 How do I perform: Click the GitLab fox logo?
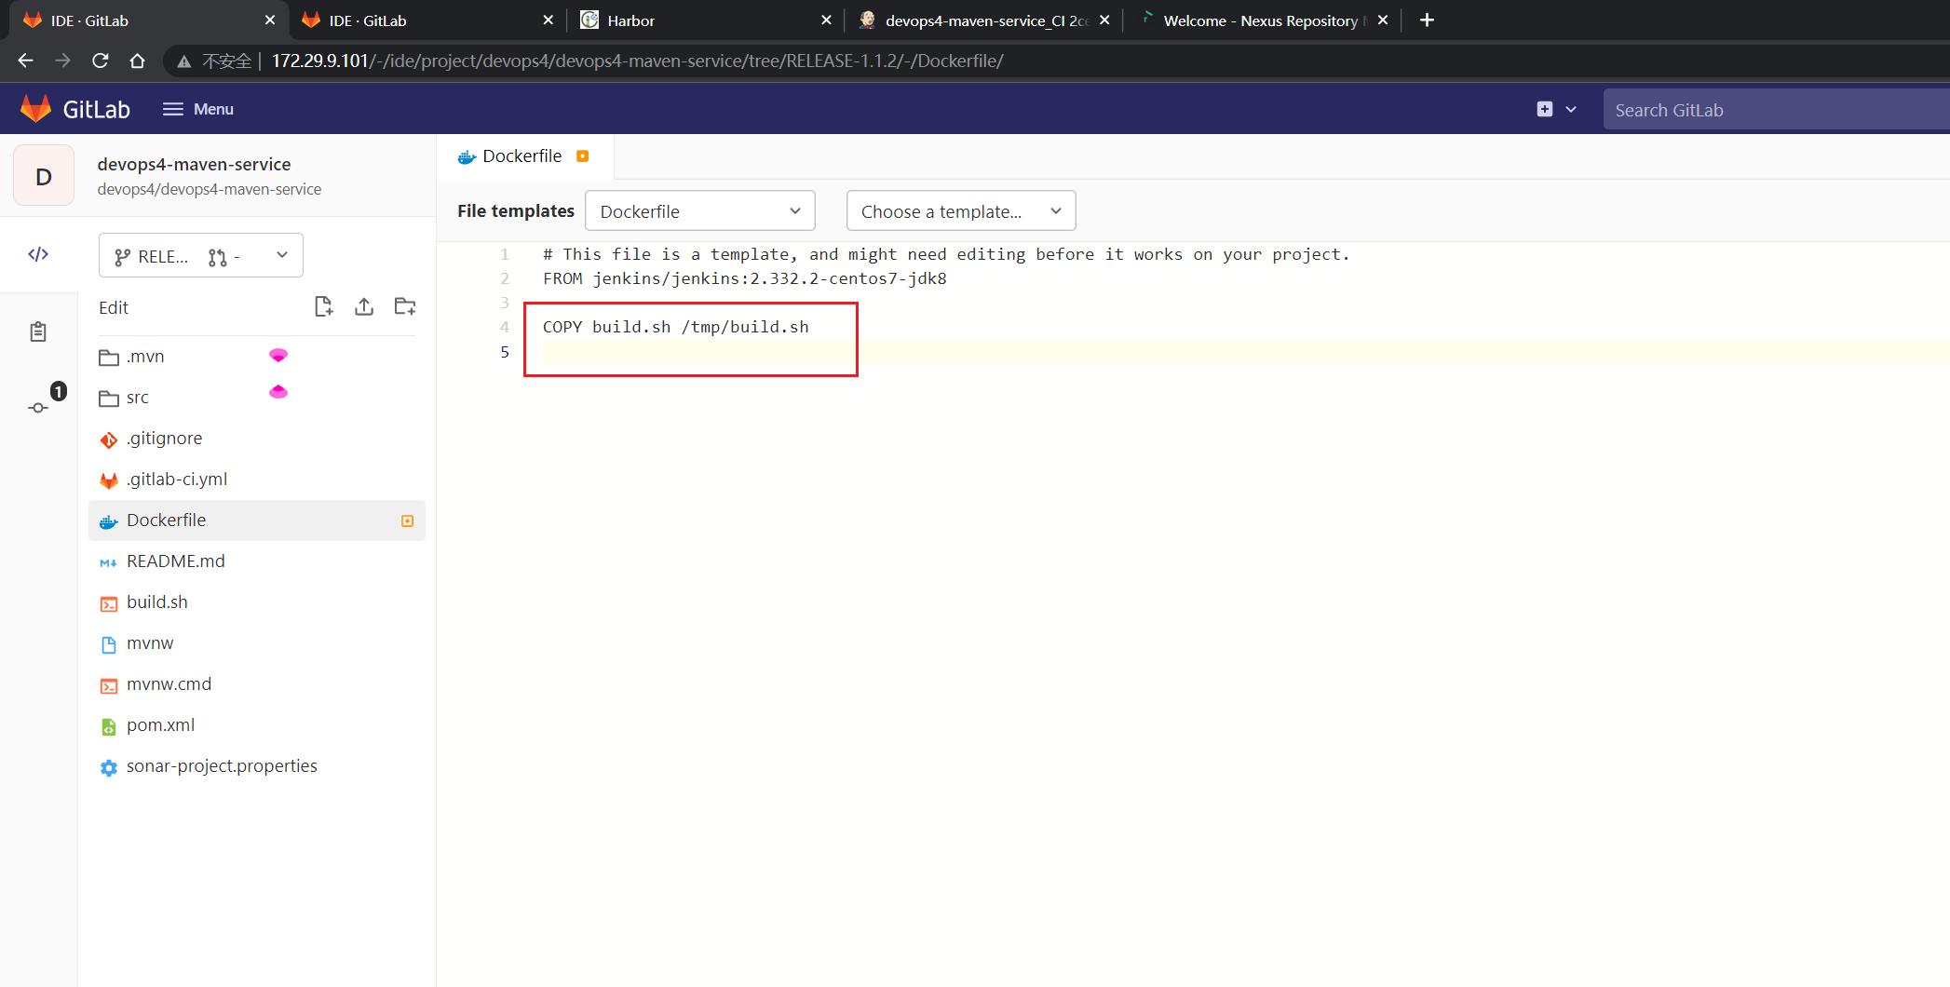[36, 109]
